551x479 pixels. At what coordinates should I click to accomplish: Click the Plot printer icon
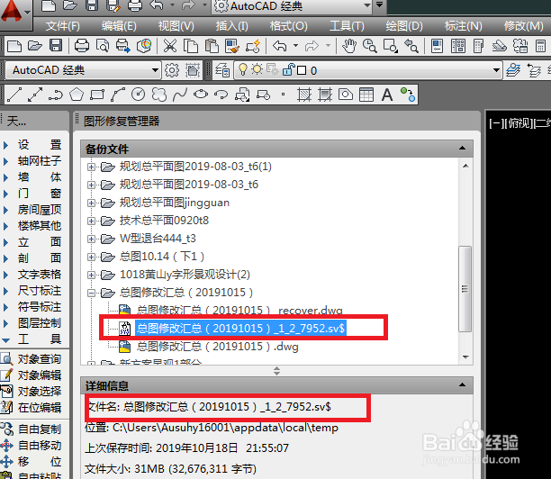(82, 46)
